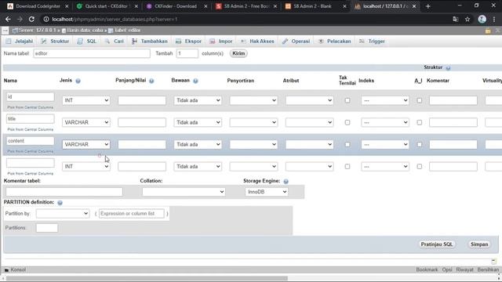The width and height of the screenshot is (502, 282).
Task: Click the collapse panel icon left of Server
Action: click(x=5, y=31)
